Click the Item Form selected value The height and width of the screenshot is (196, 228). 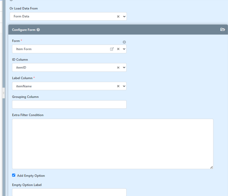click(x=24, y=49)
